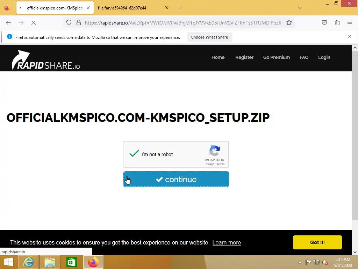View site security padlock info
358x269 pixels.
tap(79, 23)
